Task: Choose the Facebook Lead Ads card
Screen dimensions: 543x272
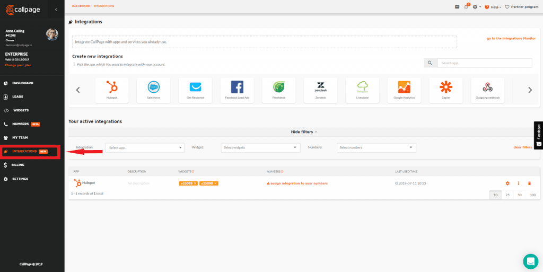Action: [237, 90]
